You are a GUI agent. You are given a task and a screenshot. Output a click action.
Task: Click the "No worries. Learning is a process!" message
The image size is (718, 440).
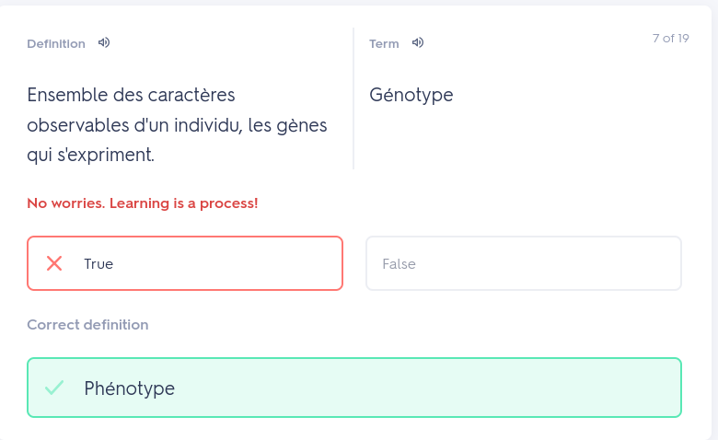tap(143, 203)
